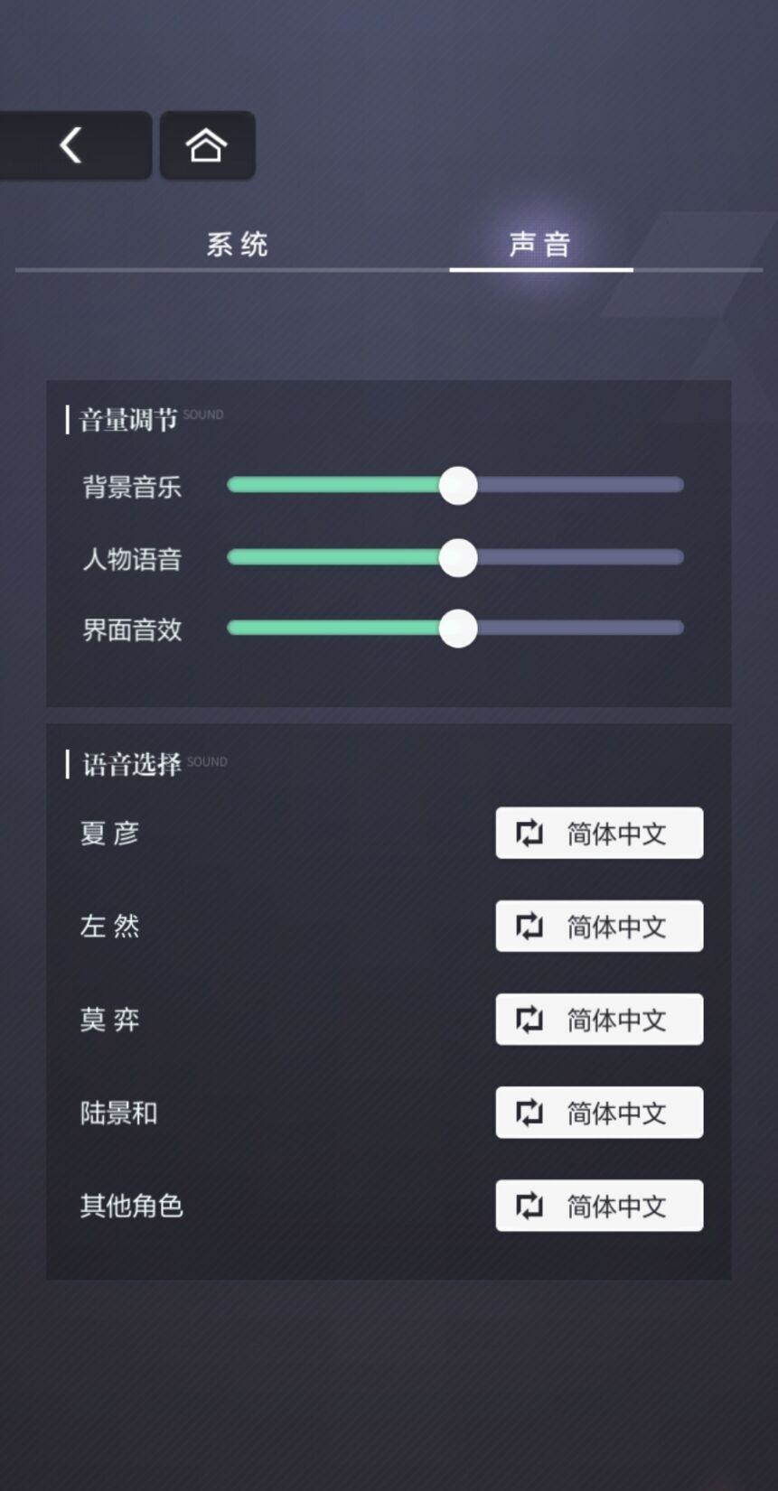Switch 夏彦 voice from 简体中文
The height and width of the screenshot is (1491, 778).
tap(599, 833)
